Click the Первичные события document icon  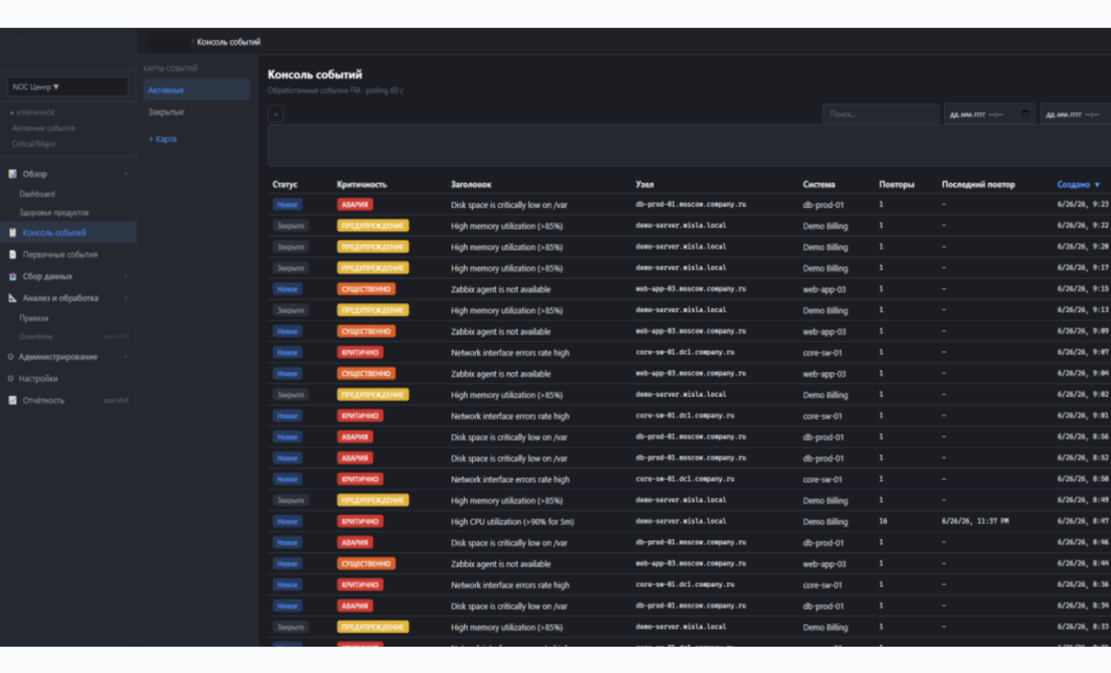(12, 254)
